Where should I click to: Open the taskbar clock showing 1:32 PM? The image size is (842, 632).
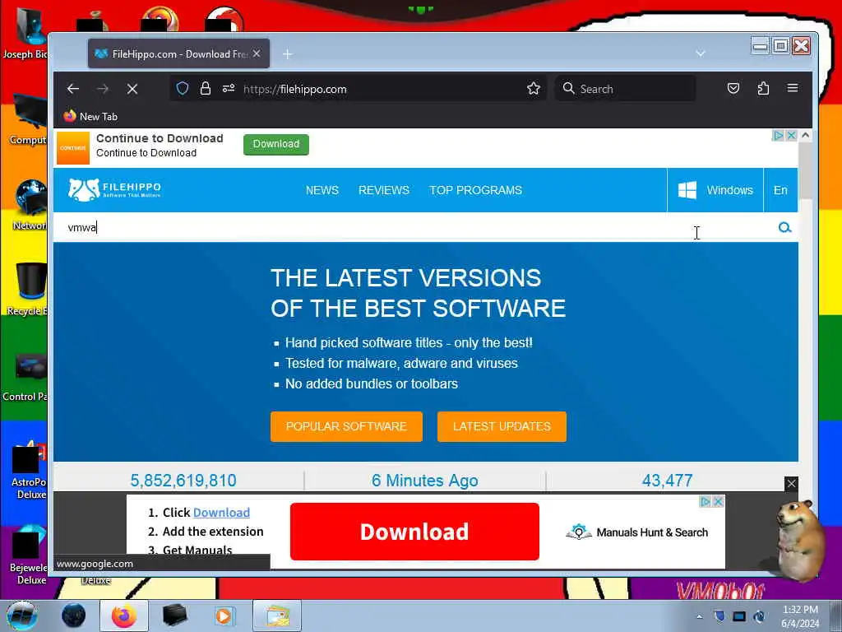[800, 616]
